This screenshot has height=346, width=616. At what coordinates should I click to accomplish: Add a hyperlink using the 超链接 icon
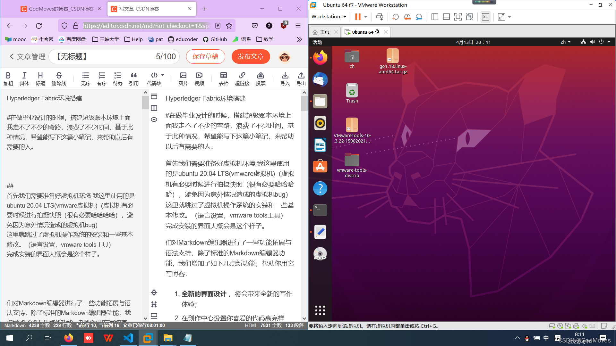[x=242, y=78]
